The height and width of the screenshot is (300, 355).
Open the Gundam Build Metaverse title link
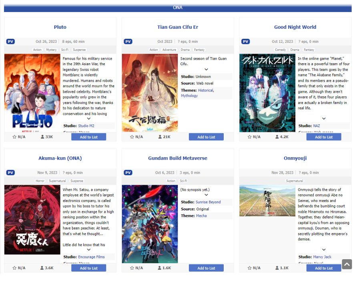pos(178,158)
